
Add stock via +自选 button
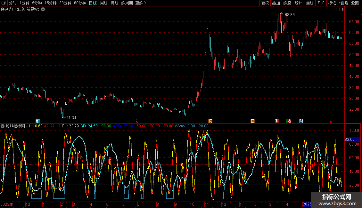[x=343, y=3]
